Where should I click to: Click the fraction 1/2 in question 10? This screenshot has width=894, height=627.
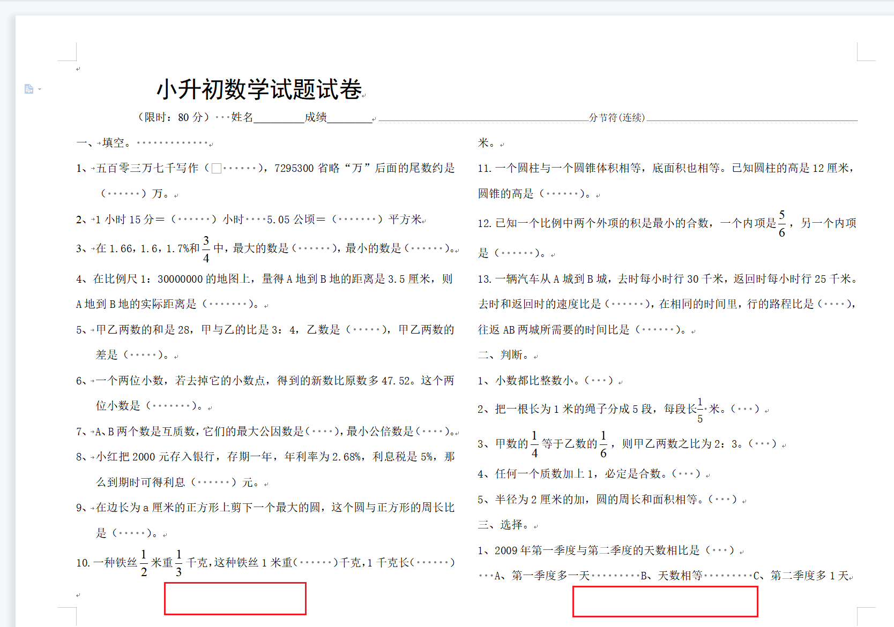point(144,563)
